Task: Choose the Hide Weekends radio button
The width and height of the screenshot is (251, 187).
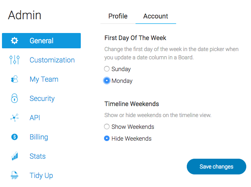Action: click(x=107, y=138)
